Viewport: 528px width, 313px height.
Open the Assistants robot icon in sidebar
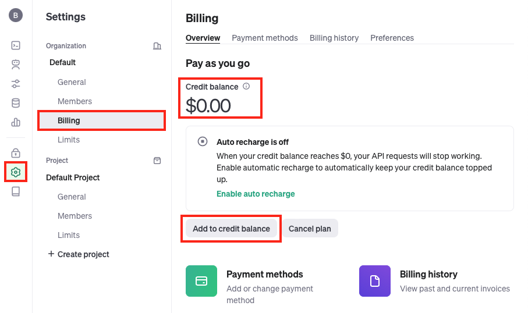point(16,65)
